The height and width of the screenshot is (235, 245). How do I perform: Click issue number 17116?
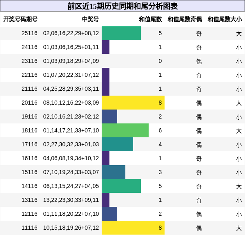[29, 144]
